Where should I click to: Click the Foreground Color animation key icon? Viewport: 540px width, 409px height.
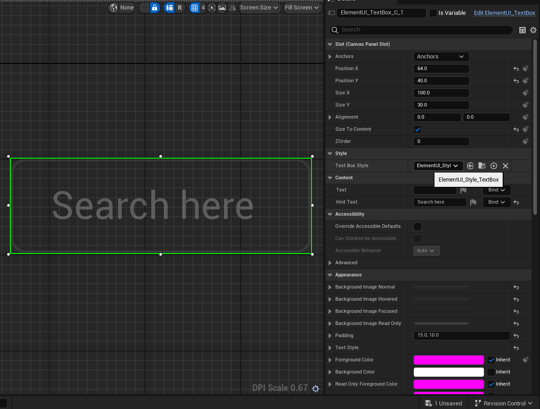(526, 360)
